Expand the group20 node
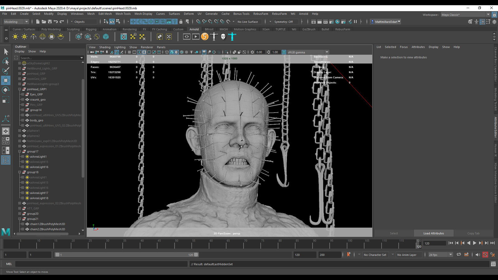 (x=20, y=213)
